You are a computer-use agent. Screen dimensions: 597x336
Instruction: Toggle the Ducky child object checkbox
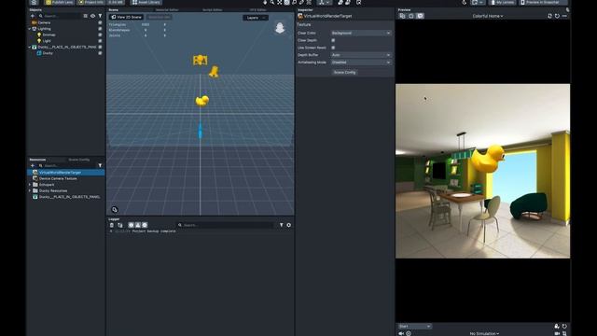pyautogui.click(x=100, y=53)
